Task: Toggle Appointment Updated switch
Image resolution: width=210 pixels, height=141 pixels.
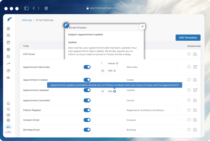Action: click(87, 90)
